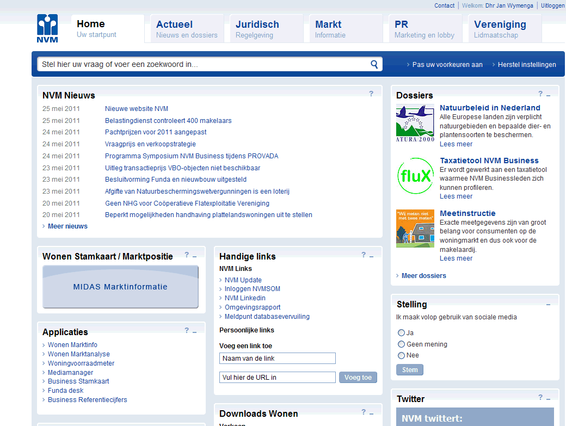Collapse the Twitter panel

pos(549,399)
